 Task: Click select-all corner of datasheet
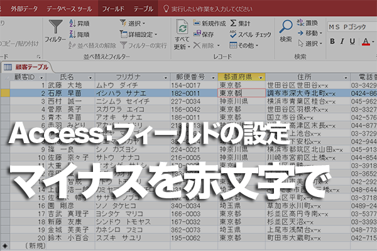pos(5,77)
